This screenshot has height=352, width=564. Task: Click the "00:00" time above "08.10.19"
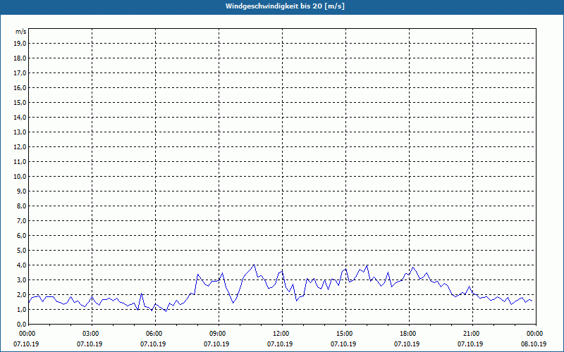(x=534, y=334)
